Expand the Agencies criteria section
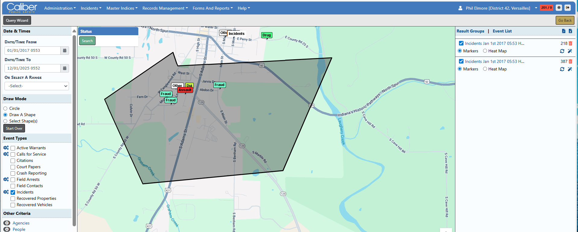The width and height of the screenshot is (578, 232). [x=7, y=223]
